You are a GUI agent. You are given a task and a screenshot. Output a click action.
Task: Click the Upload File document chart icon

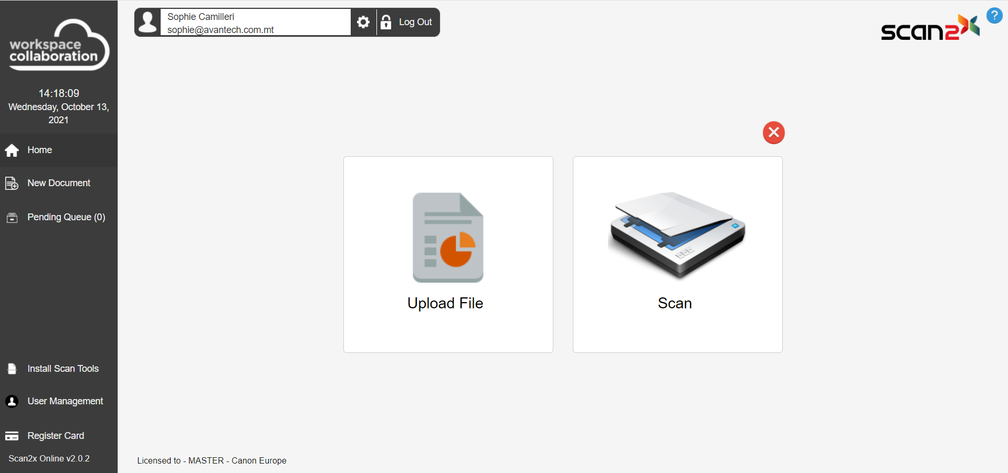tap(448, 238)
